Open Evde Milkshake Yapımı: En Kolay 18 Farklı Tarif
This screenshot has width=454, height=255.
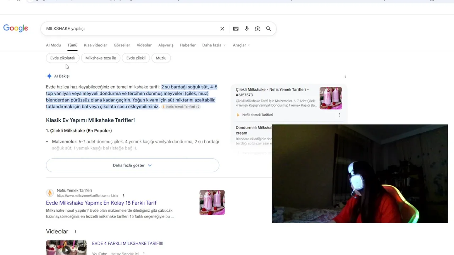click(x=101, y=203)
